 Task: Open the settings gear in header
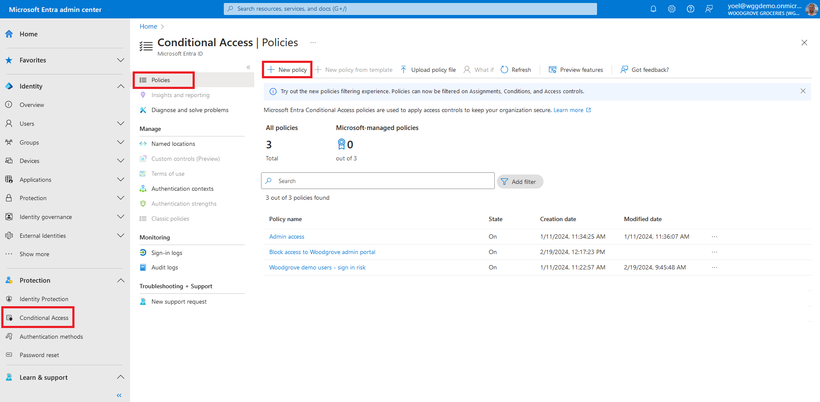pyautogui.click(x=671, y=9)
